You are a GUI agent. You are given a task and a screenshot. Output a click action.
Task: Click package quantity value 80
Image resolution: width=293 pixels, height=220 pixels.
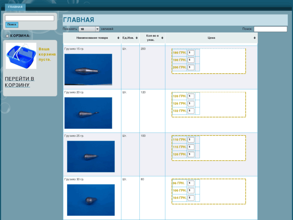coord(142,179)
